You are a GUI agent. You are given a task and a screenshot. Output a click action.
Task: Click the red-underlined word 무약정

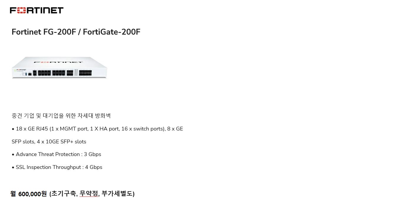pyautogui.click(x=89, y=194)
